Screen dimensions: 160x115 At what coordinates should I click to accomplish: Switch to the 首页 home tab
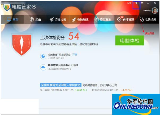[x=12, y=19]
